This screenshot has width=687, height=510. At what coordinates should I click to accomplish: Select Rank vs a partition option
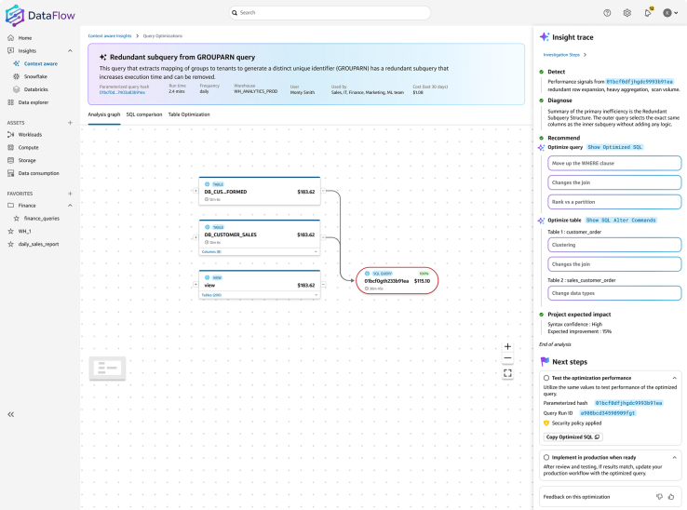[614, 202]
